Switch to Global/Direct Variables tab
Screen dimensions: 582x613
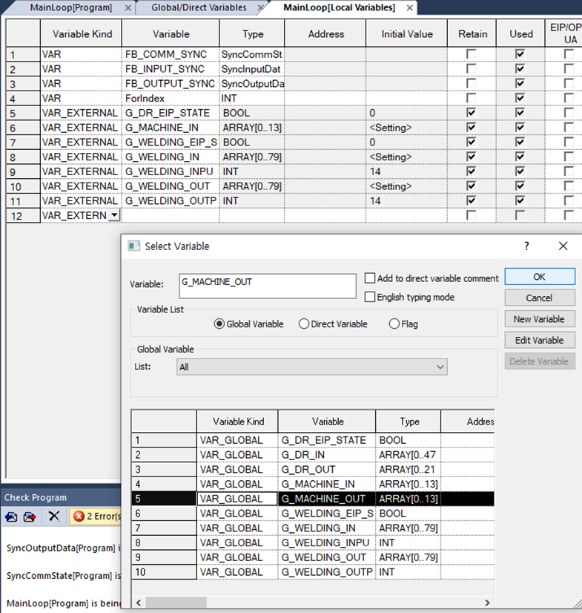[198, 7]
